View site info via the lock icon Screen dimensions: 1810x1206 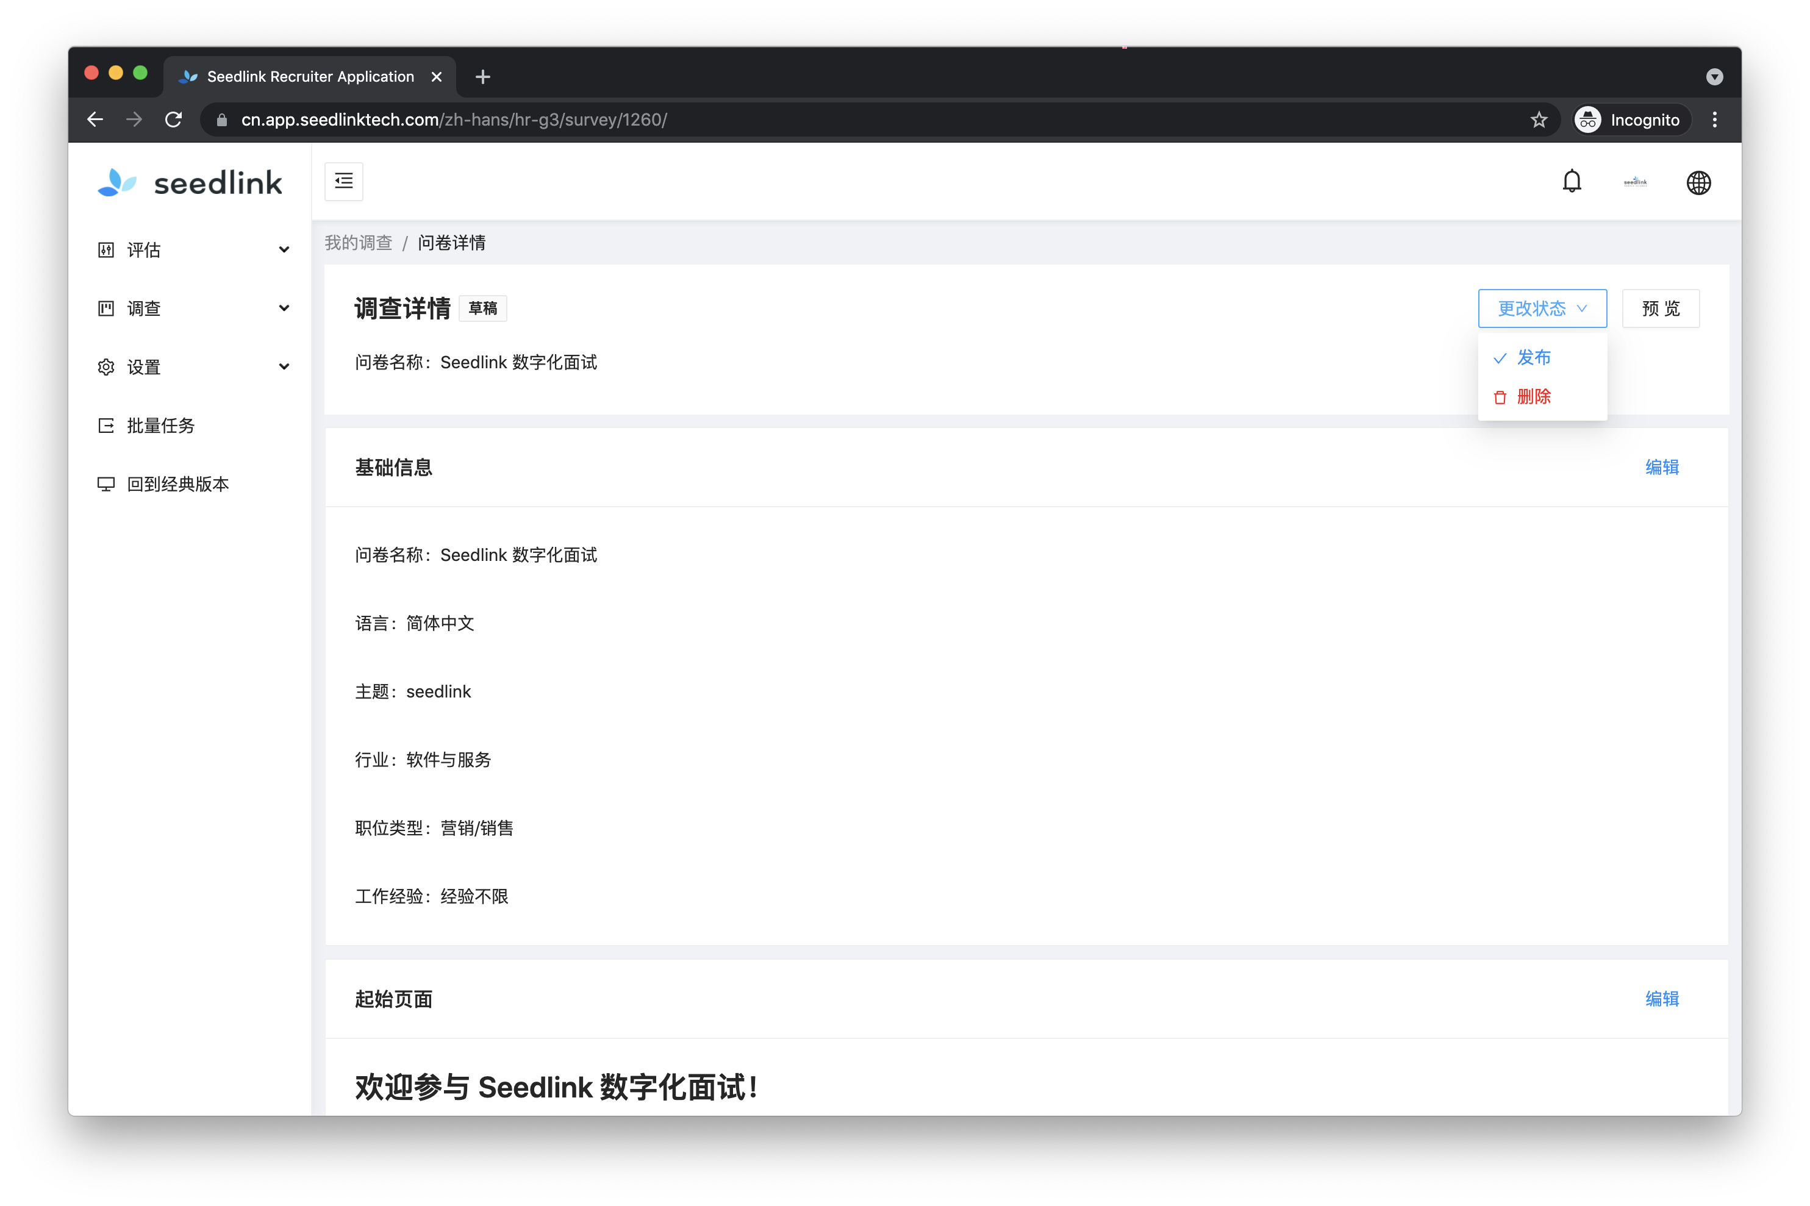click(221, 120)
